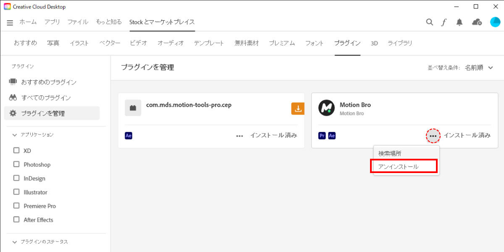Open the おすすめ category tab
Image resolution: width=504 pixels, height=252 pixels.
25,43
